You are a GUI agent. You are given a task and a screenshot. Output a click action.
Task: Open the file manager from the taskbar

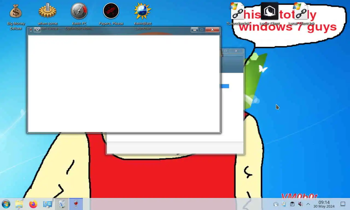[x=19, y=204]
